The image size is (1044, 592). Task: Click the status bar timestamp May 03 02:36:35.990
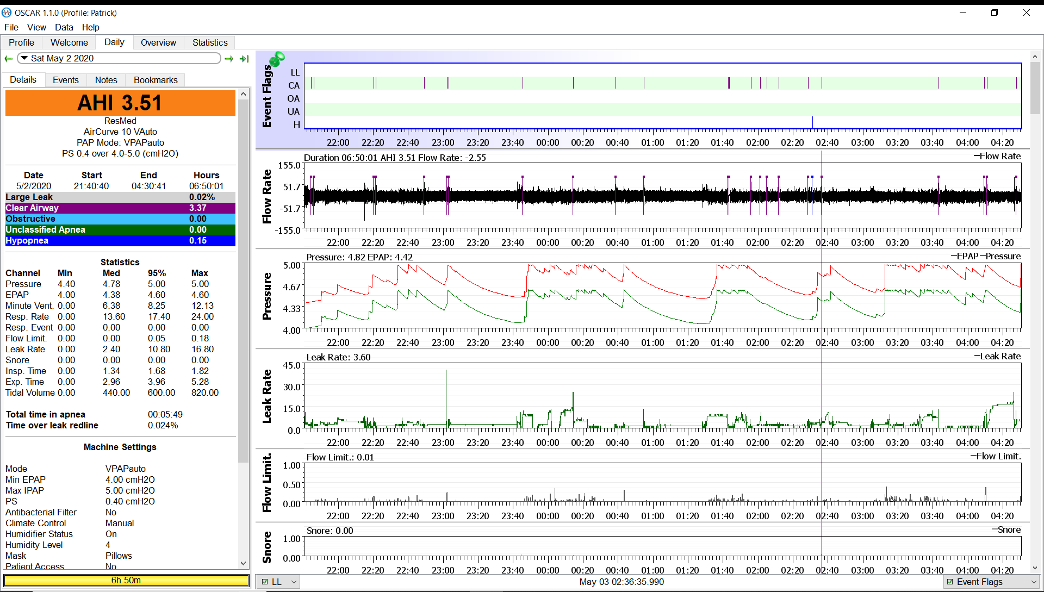point(622,582)
